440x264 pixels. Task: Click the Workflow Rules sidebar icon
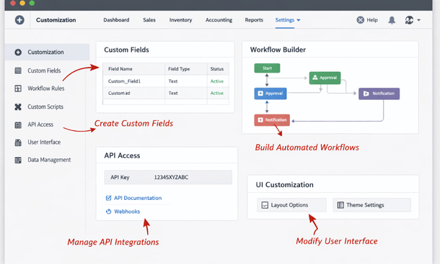18,88
